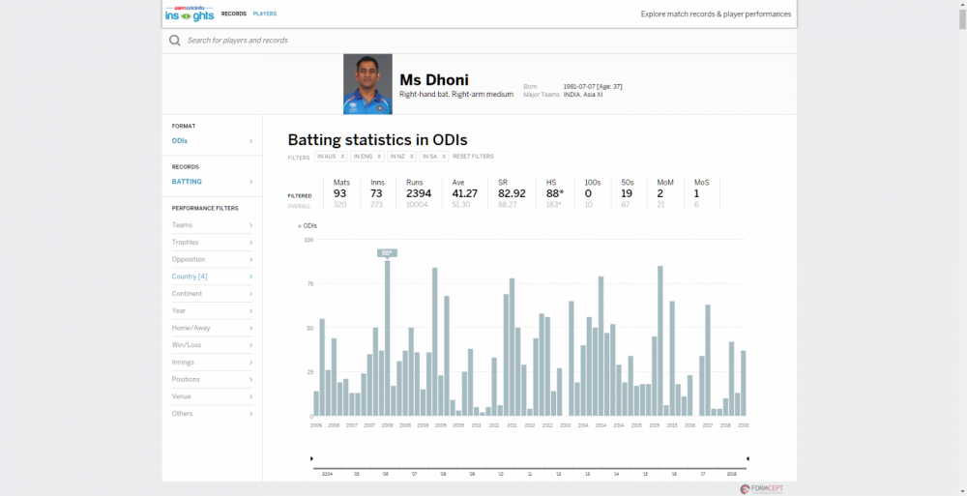Expand the Opposition filter
967x496 pixels.
pyautogui.click(x=212, y=260)
